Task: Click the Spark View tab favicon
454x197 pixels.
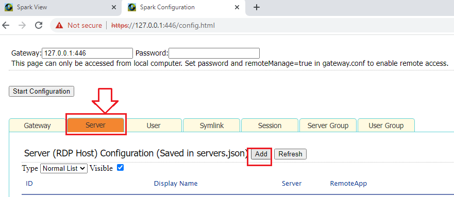Action: [9, 7]
